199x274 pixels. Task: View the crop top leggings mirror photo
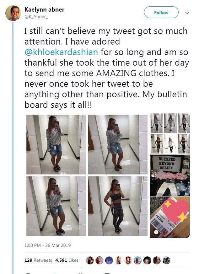(x=118, y=206)
